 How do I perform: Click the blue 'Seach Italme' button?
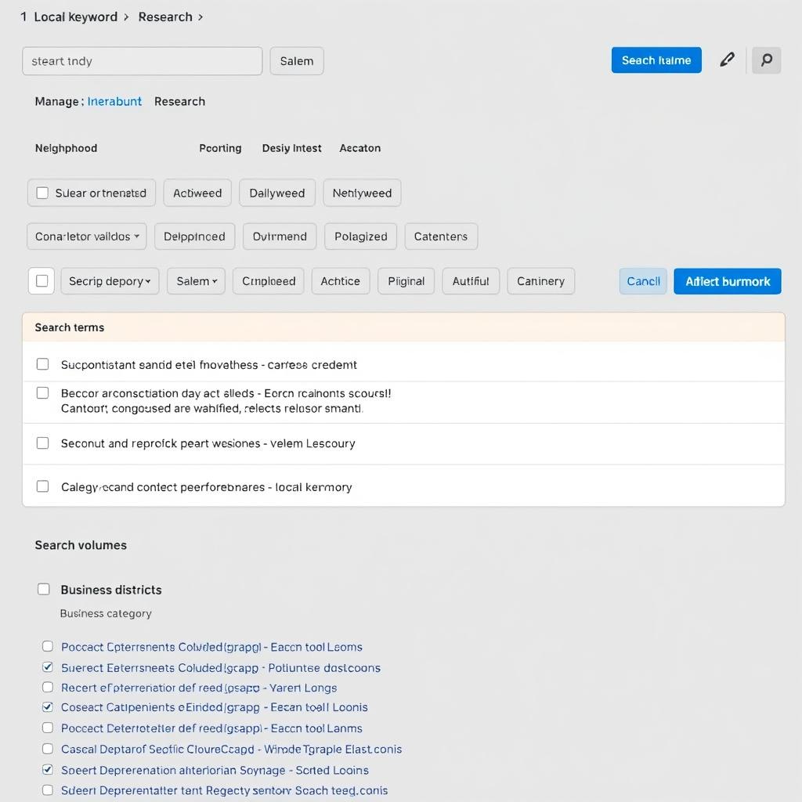[656, 60]
